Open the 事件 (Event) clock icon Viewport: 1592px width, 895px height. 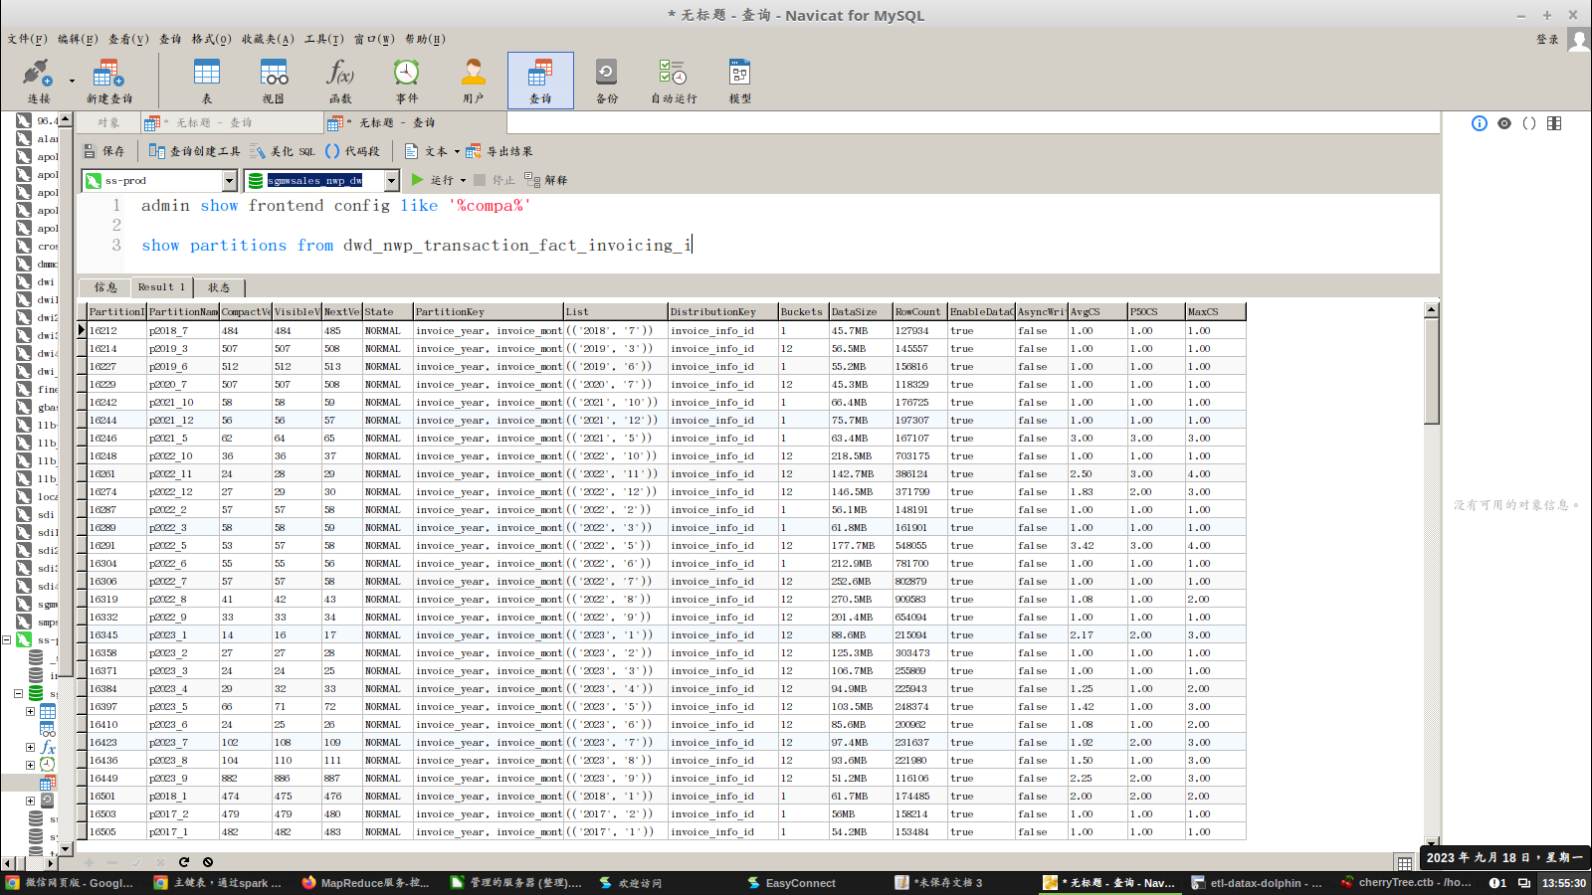(x=406, y=80)
